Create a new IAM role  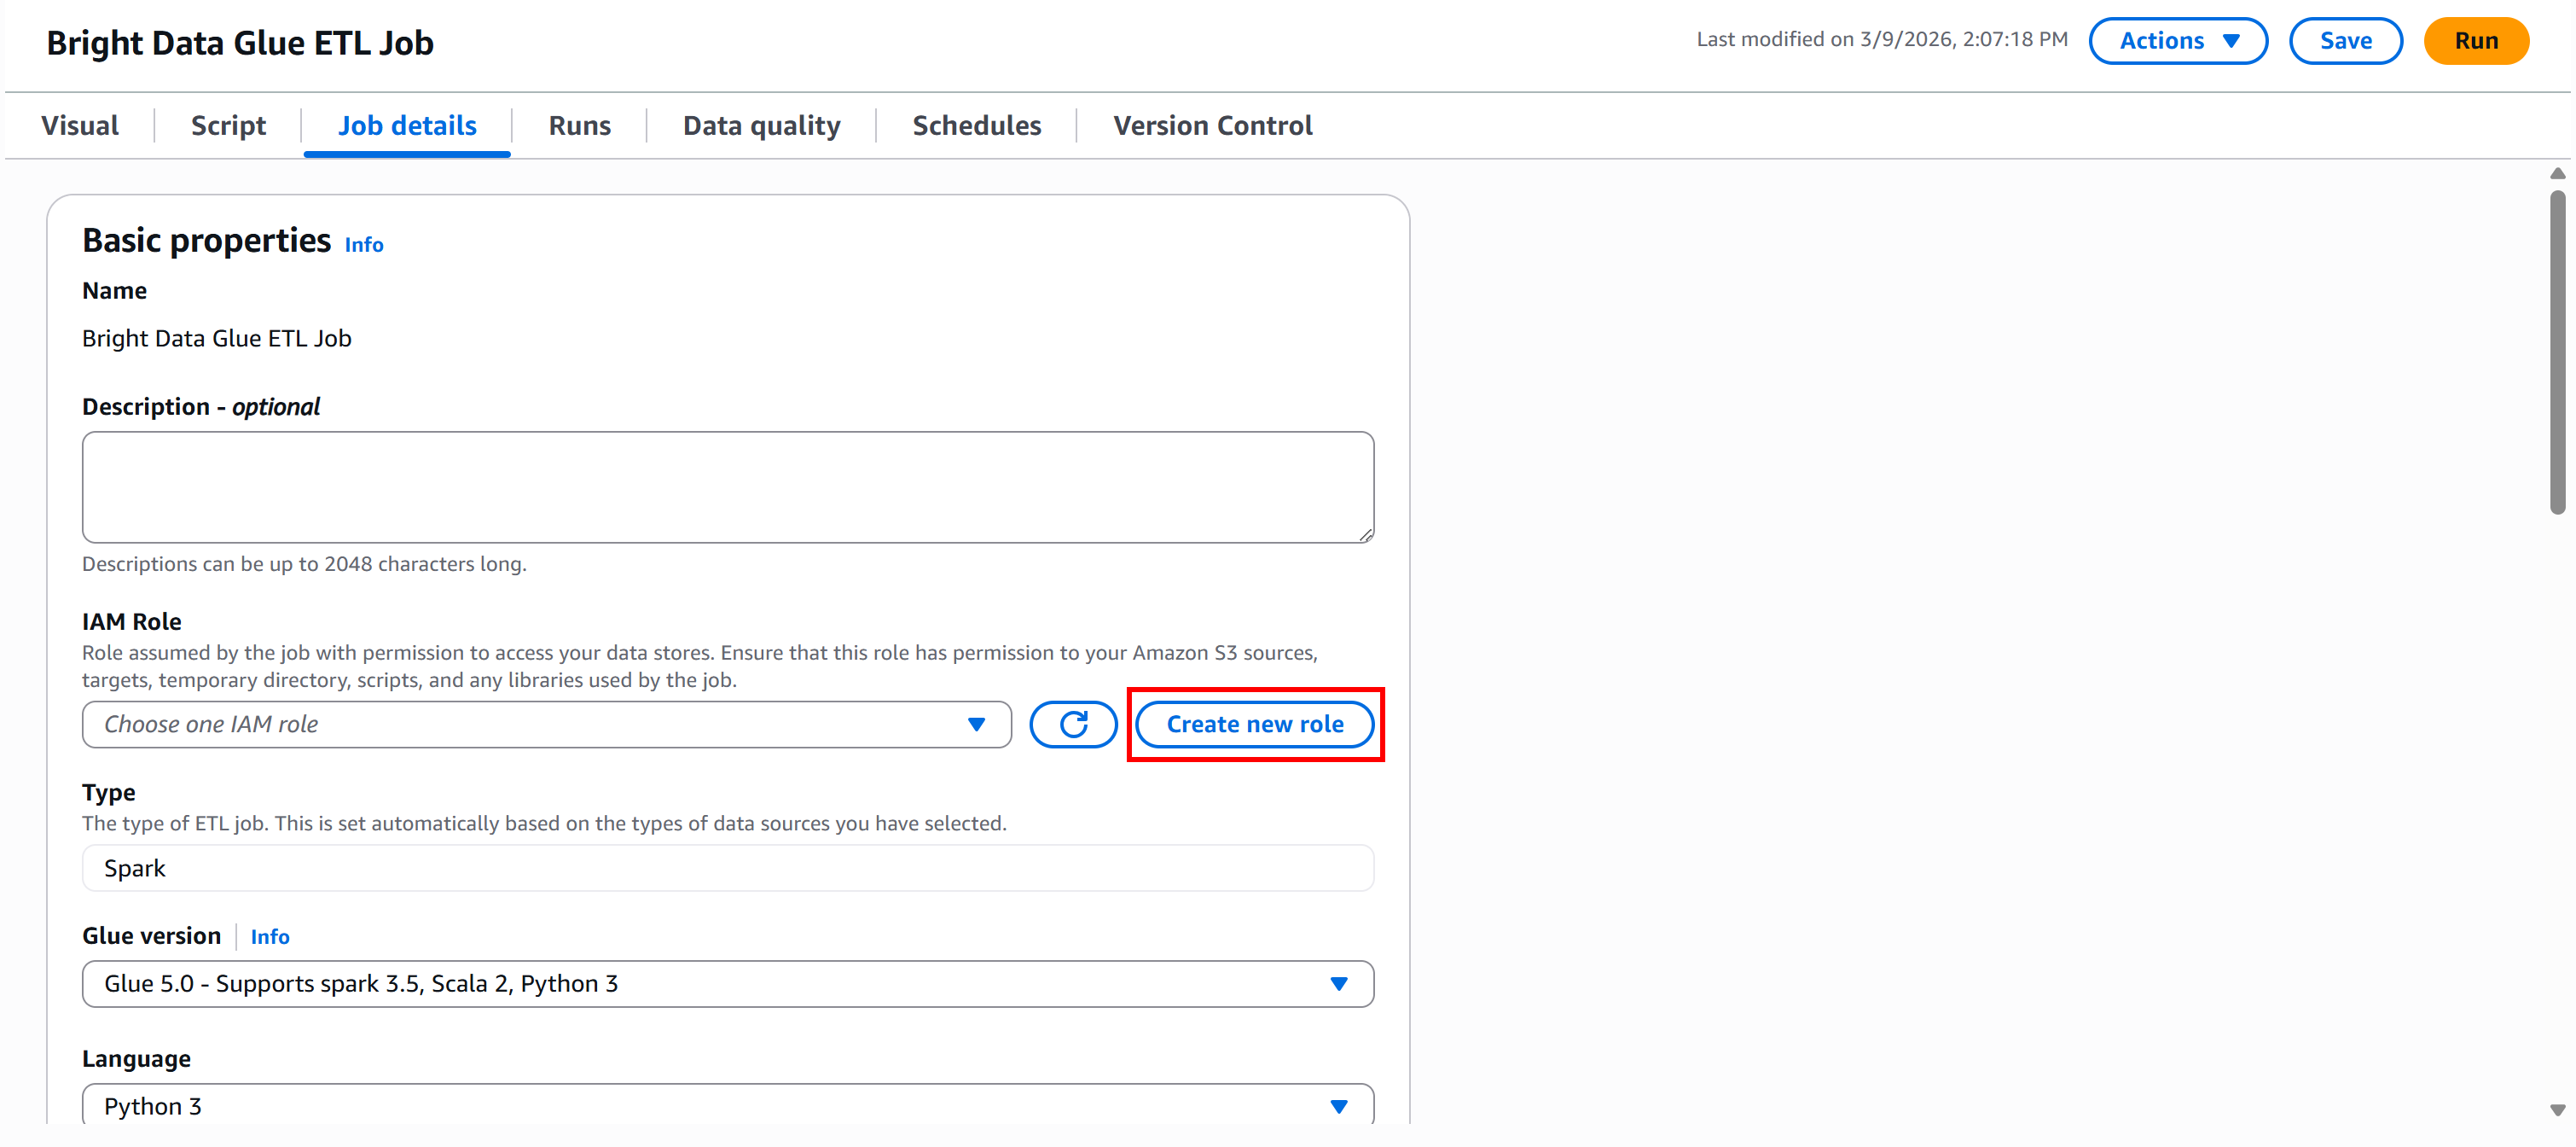point(1255,724)
